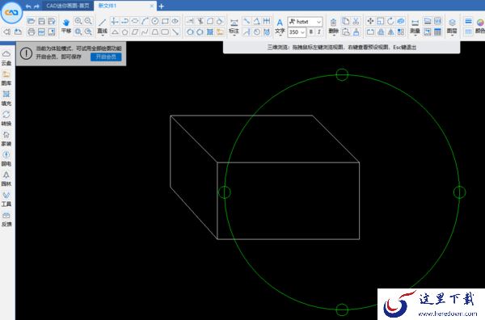Viewport: 485px width, 320px height.
Task: Print the drawing using printer icon
Action: [31, 32]
